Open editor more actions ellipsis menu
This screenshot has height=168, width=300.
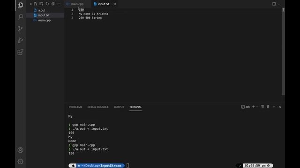coord(280,4)
